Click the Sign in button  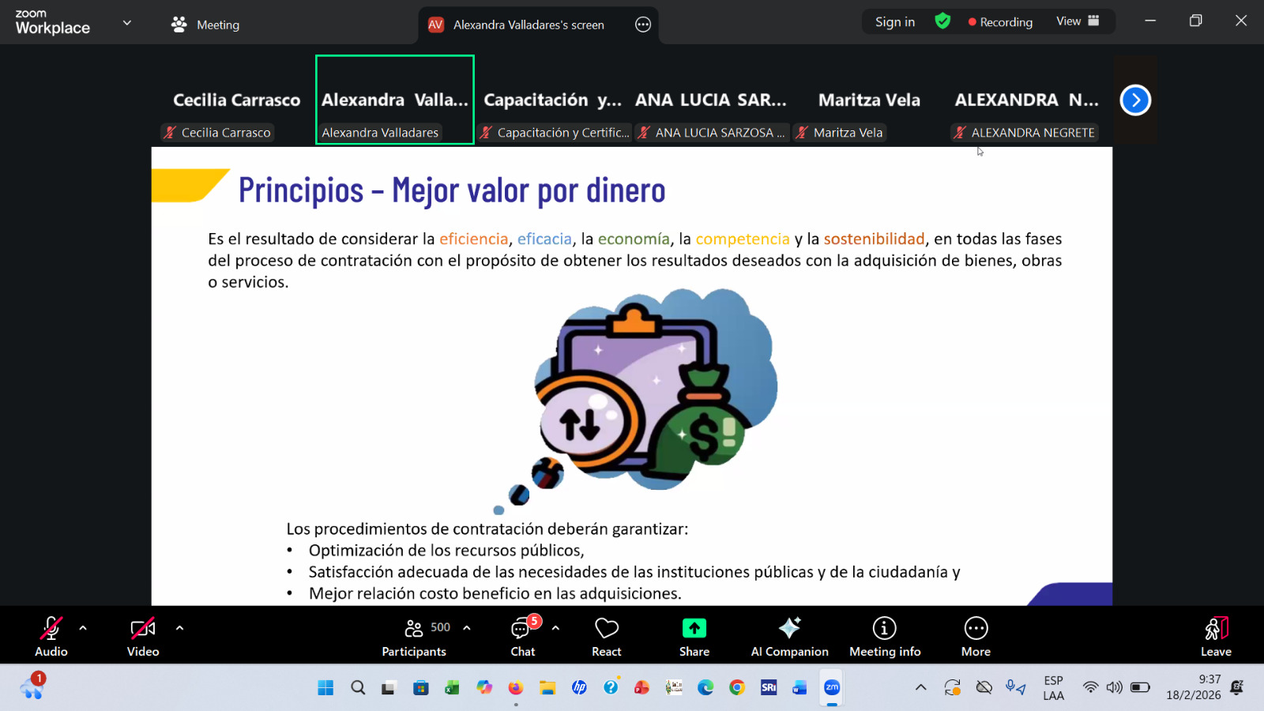coord(894,22)
